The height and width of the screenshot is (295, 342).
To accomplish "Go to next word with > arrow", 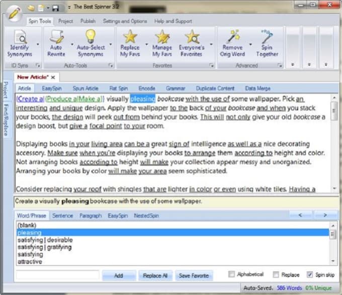I will (x=325, y=215).
